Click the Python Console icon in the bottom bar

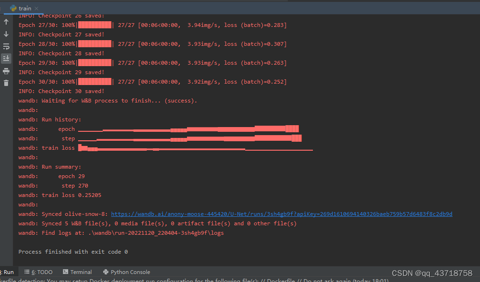pos(106,272)
